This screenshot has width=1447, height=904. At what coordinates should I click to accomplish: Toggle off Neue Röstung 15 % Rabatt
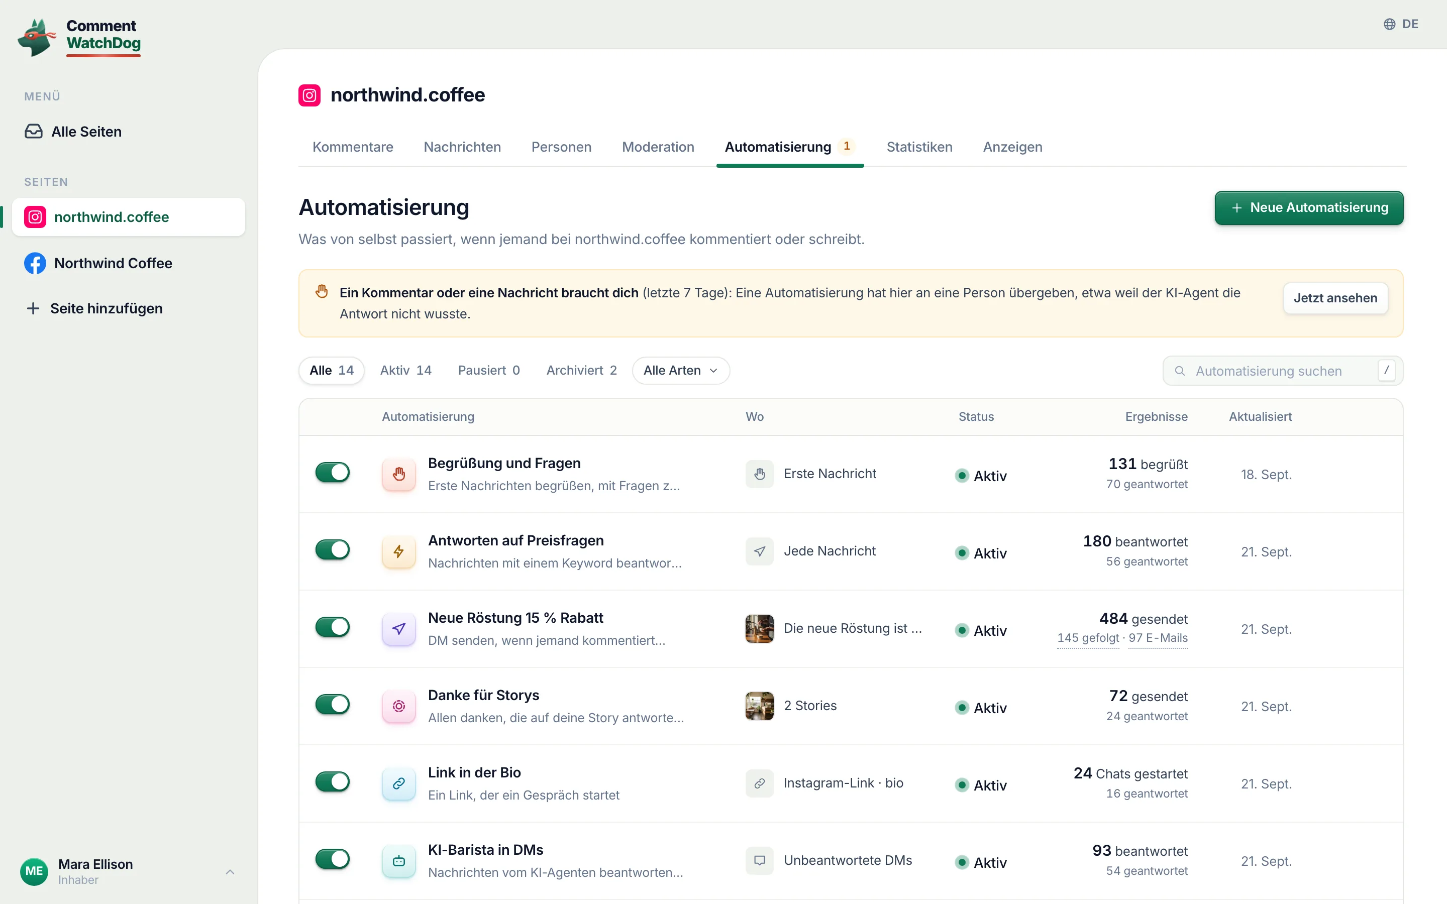[333, 627]
